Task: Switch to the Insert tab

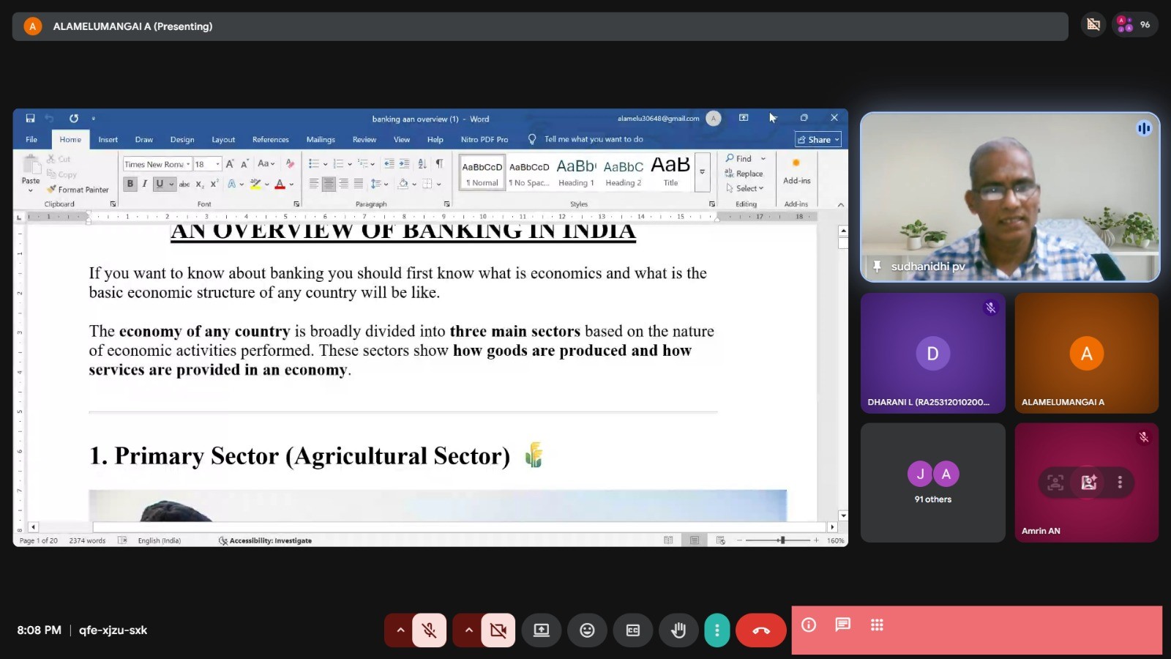Action: 108,139
